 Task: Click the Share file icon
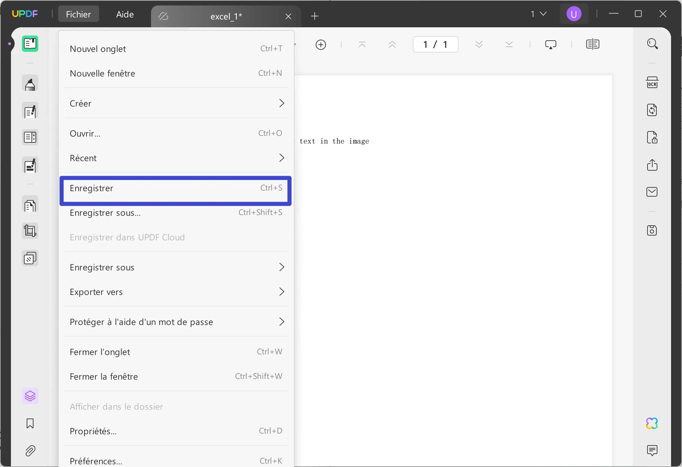[652, 165]
